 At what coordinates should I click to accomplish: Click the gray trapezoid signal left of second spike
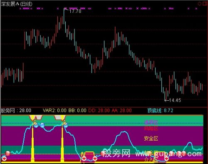pos(58,117)
